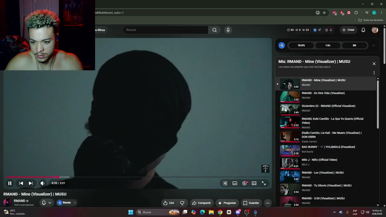Open the Preguntar AI button
The width and height of the screenshot is (386, 217).
coord(227,203)
